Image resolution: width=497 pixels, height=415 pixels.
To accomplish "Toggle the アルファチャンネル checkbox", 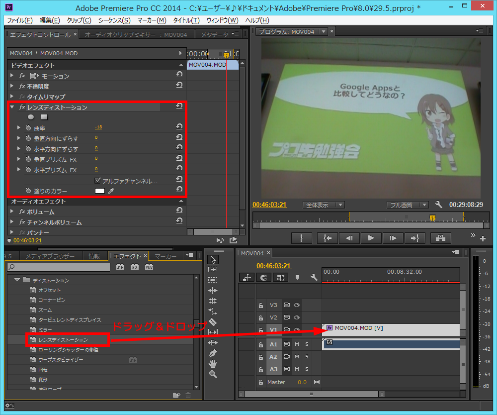I will (98, 181).
